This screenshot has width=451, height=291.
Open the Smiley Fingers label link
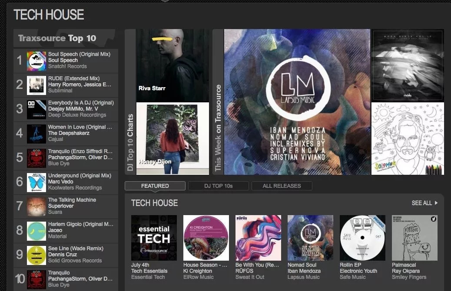[x=409, y=277]
